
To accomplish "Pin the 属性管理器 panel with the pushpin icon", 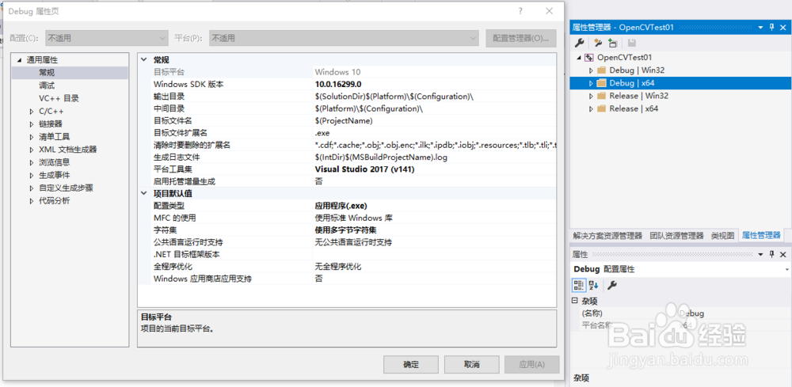I will click(771, 27).
